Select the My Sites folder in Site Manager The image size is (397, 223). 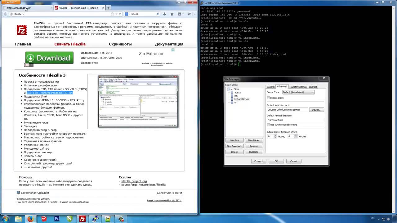coord(234,89)
